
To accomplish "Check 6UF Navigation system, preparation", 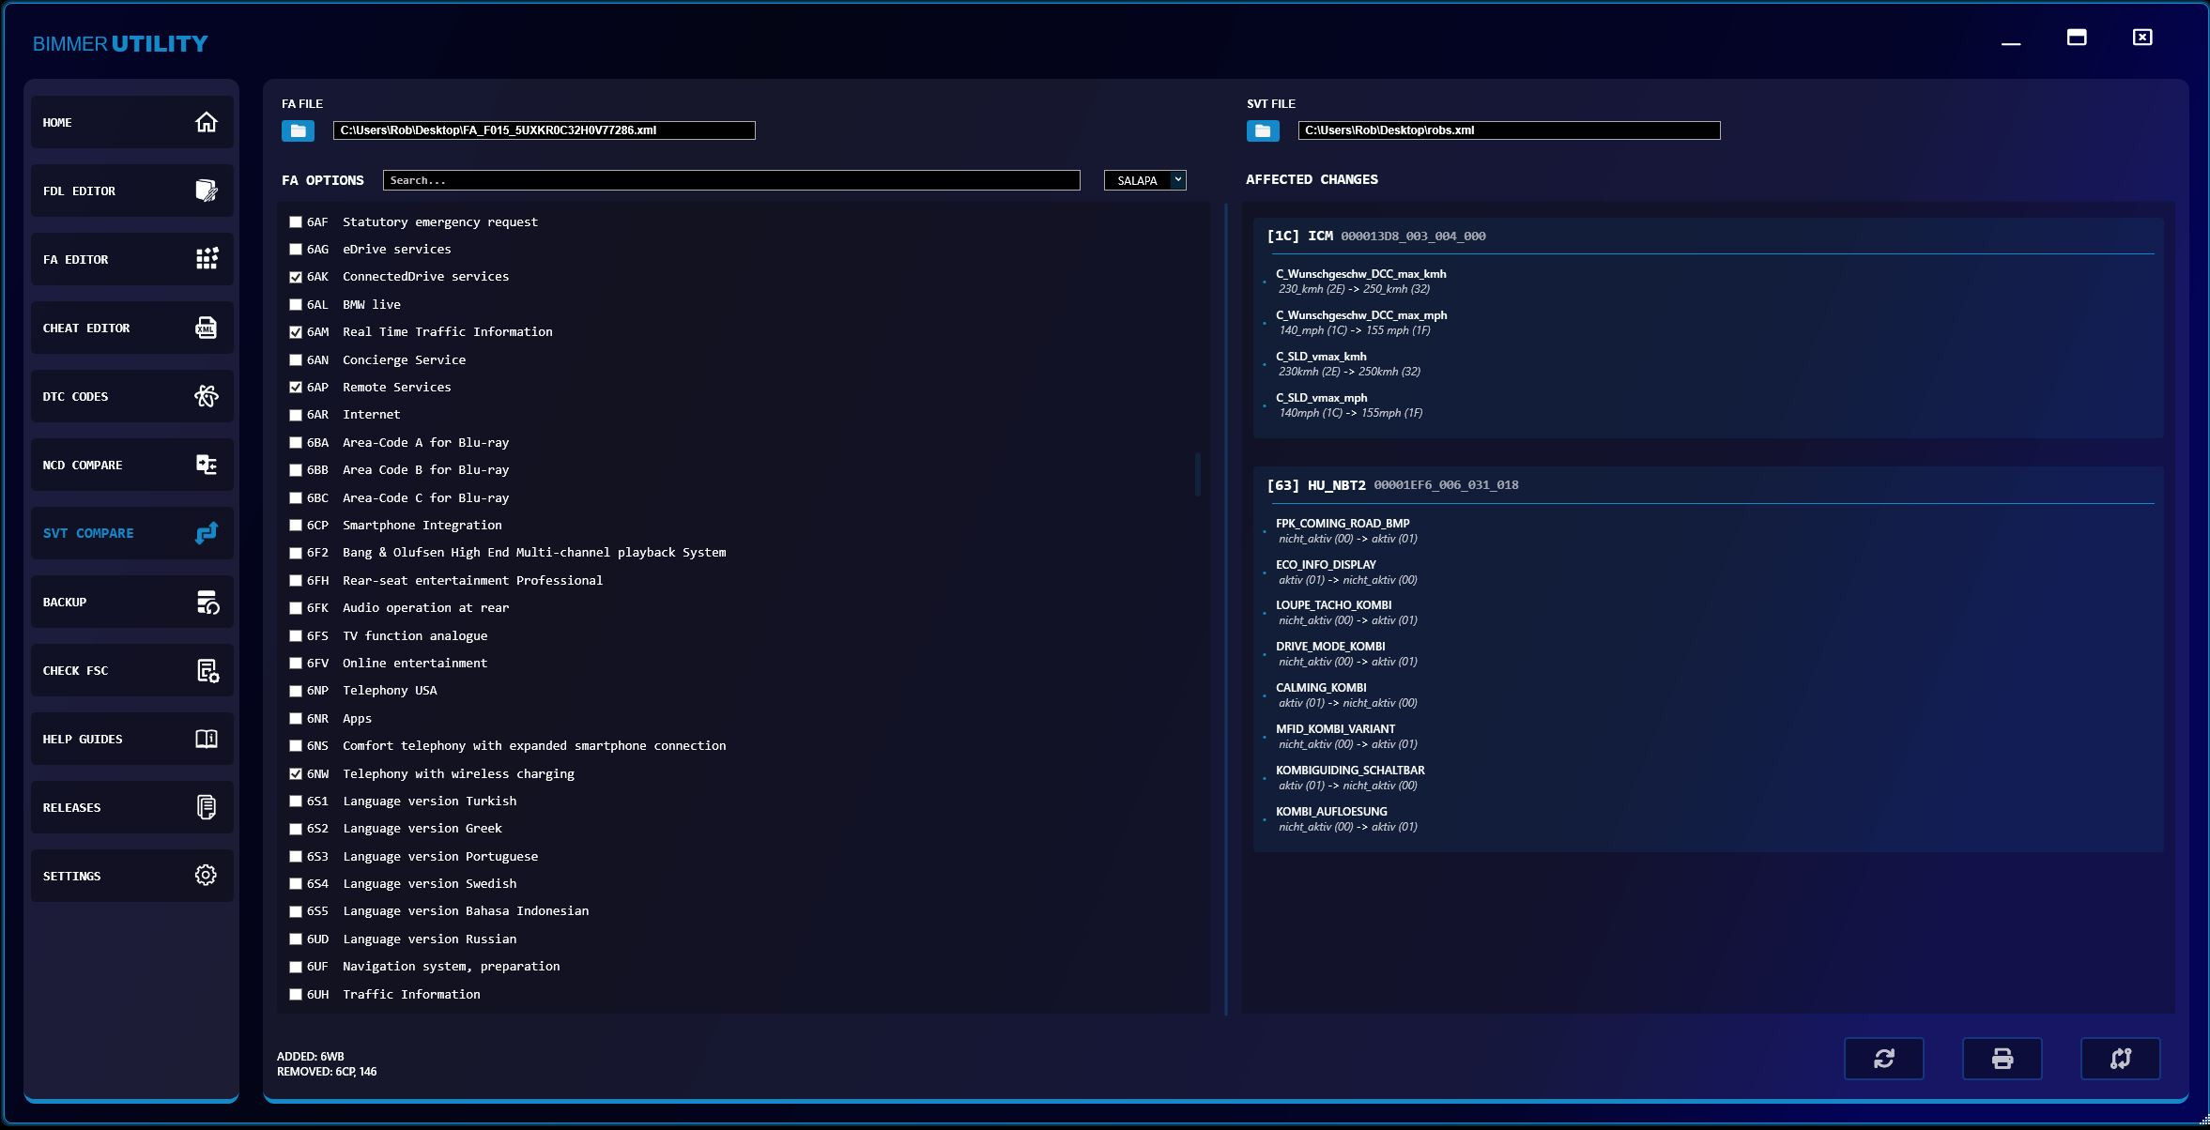I will pos(296,967).
